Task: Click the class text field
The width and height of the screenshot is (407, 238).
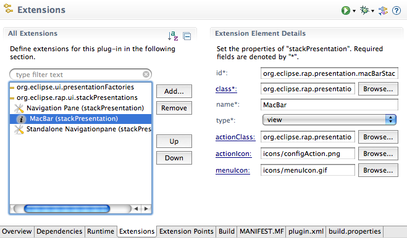Action: tap(308, 89)
